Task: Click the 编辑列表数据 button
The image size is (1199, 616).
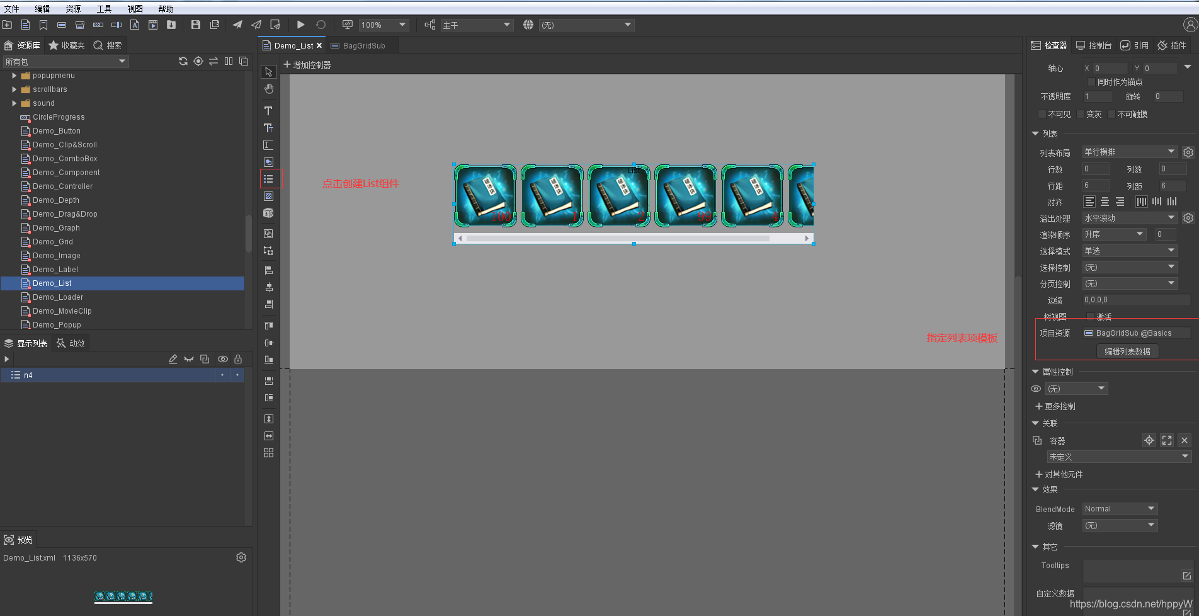Action: (x=1127, y=351)
